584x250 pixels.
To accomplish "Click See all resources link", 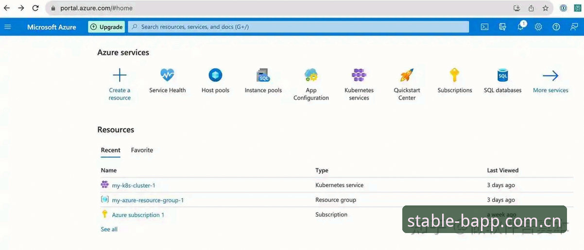I will tap(109, 229).
